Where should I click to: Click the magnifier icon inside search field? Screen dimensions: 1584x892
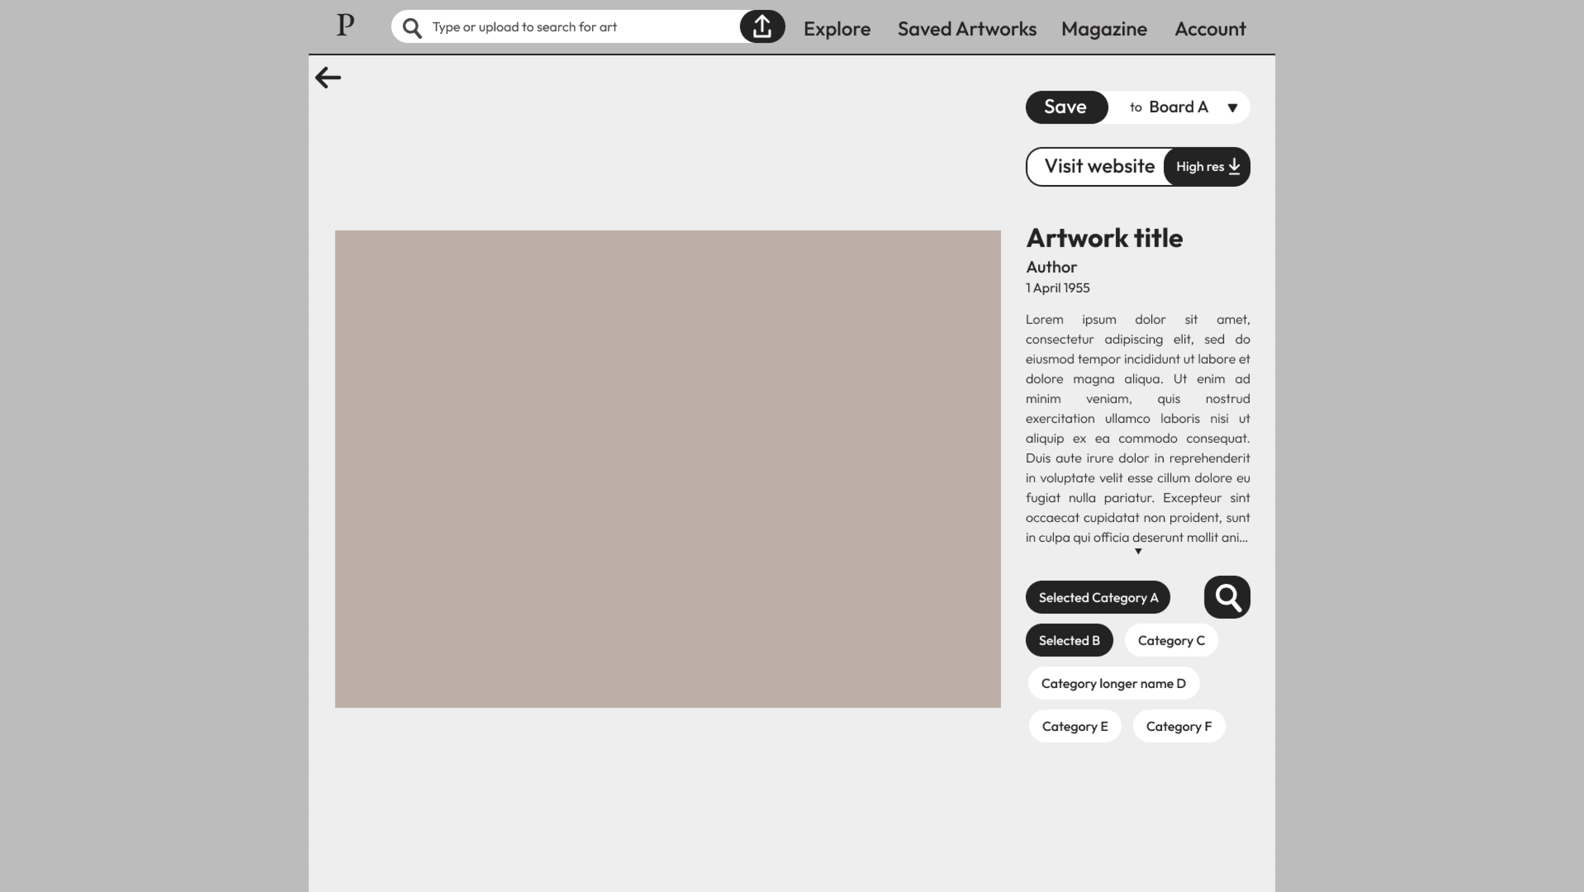pos(412,28)
